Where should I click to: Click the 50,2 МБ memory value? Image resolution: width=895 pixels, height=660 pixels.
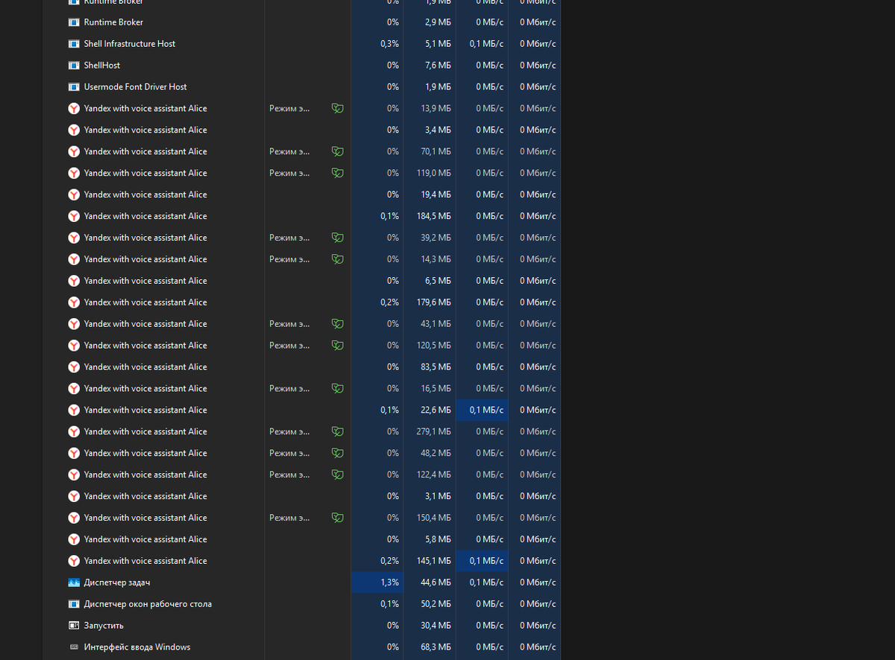(436, 604)
